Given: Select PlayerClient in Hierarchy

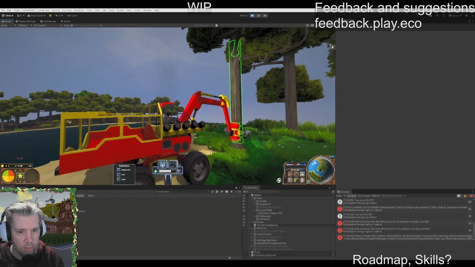Looking at the screenshot, I should (265, 210).
